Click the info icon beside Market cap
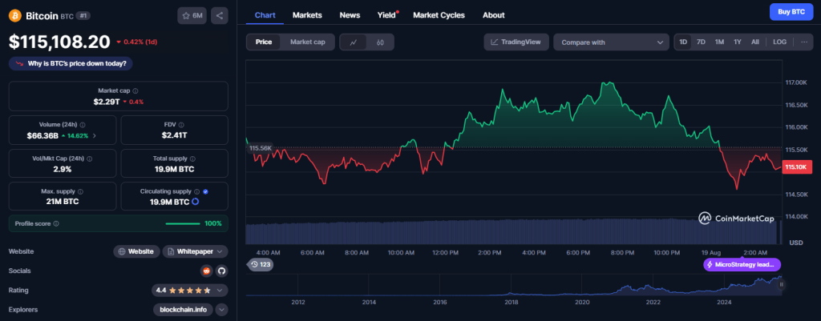Viewport: 821px width, 321px height. click(135, 91)
